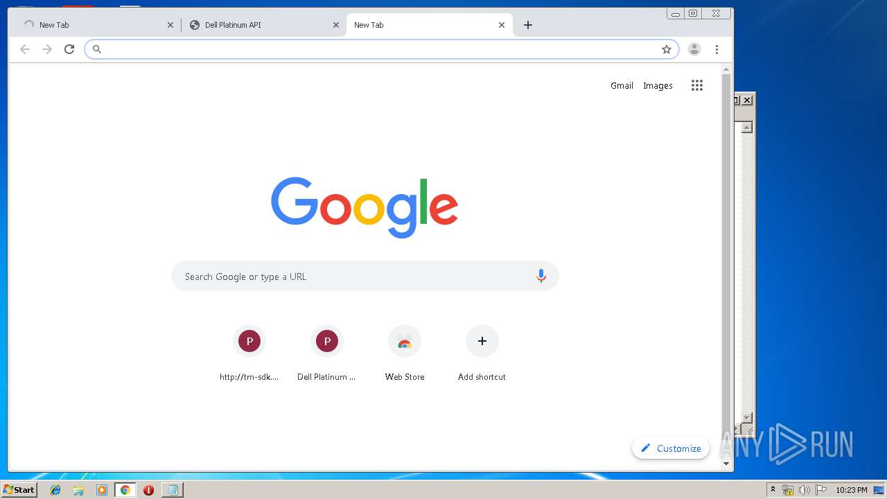Show hidden system tray icons

(773, 490)
